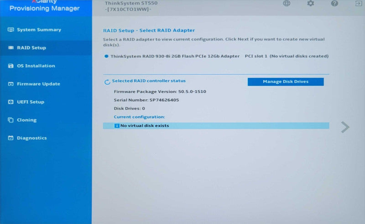Click the OS Installation disk icon

tap(10, 66)
